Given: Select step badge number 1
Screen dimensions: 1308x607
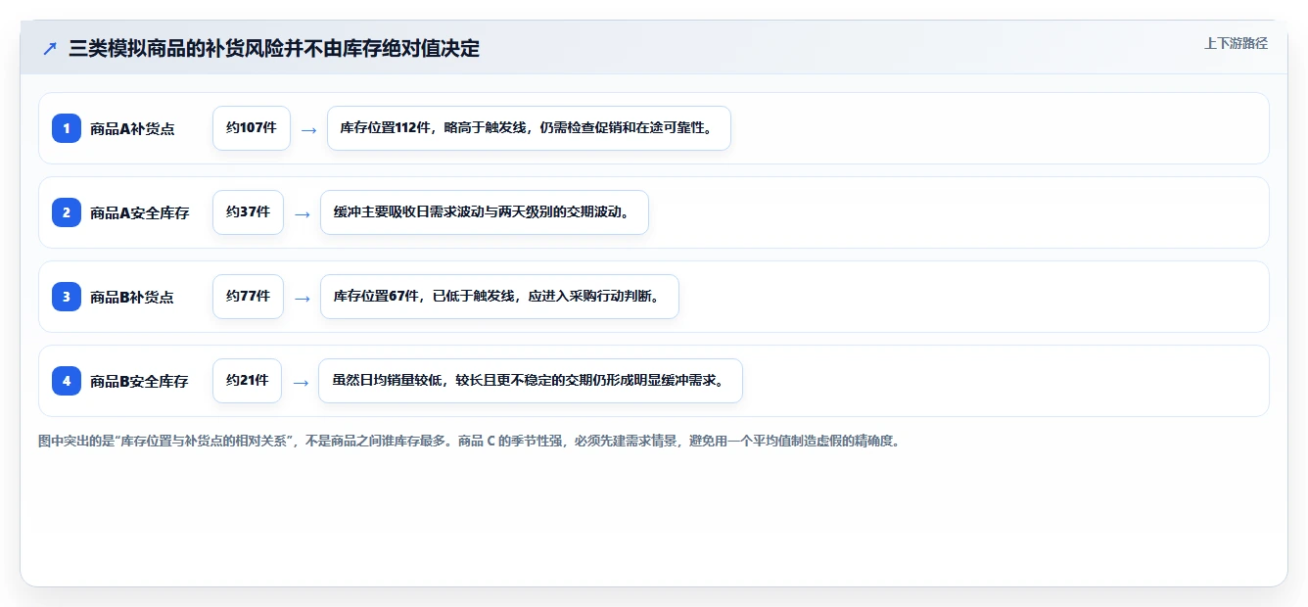Looking at the screenshot, I should [67, 127].
